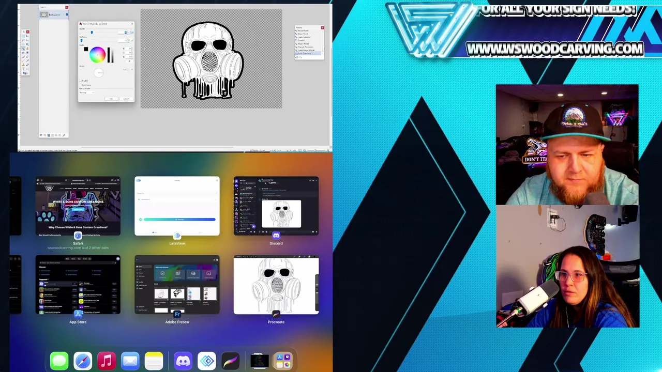Click the Softness numeric input field

pos(123,40)
